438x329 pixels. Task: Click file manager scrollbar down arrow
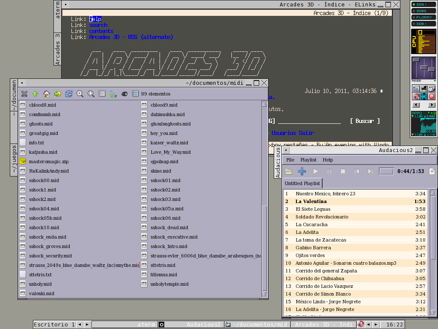(264, 294)
